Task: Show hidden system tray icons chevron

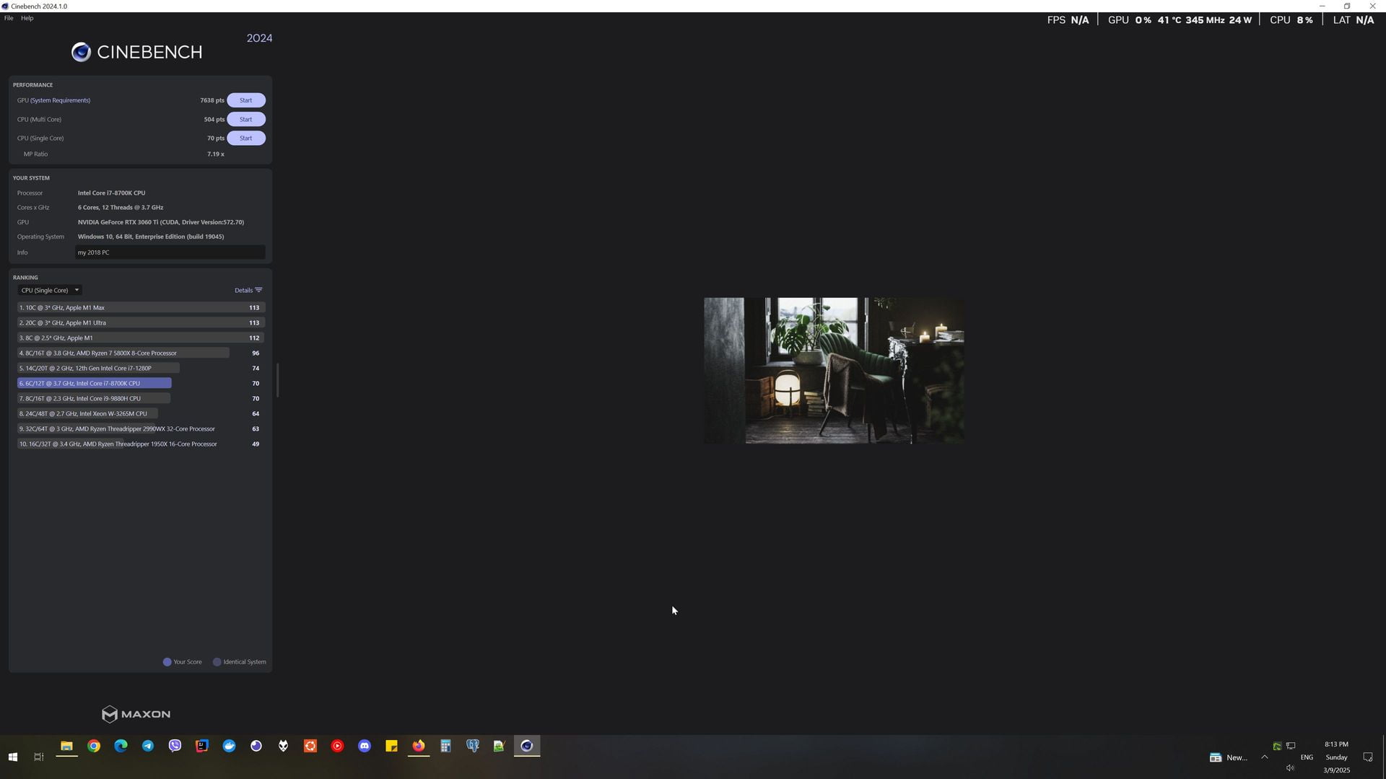Action: point(1265,757)
